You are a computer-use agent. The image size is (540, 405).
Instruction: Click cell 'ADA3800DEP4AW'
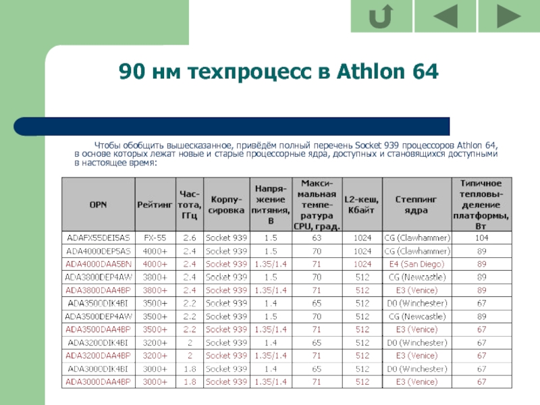coord(99,277)
